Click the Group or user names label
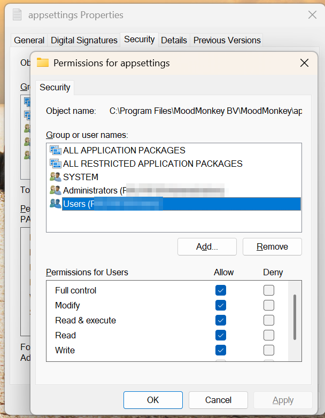 coord(87,135)
